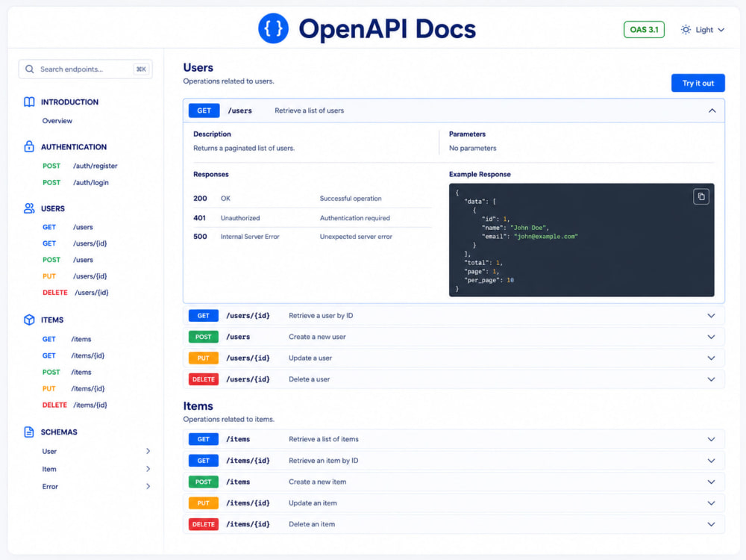This screenshot has height=560, width=746.
Task: Expand Delete an item row
Action: 454,524
